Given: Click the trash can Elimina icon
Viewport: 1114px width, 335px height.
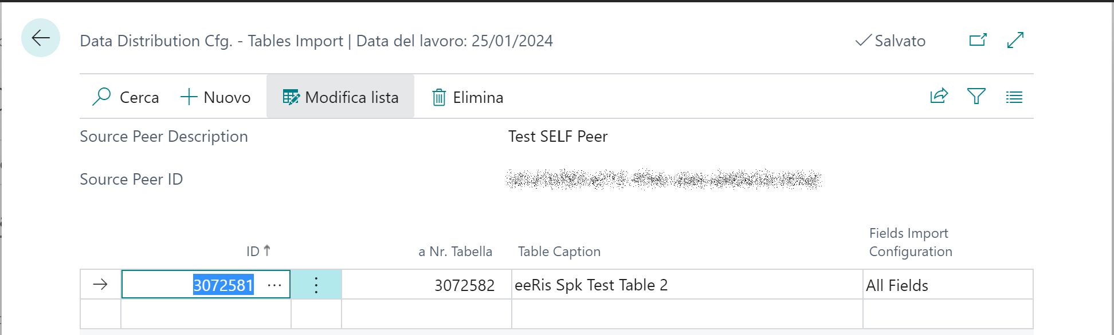Looking at the screenshot, I should tap(439, 97).
